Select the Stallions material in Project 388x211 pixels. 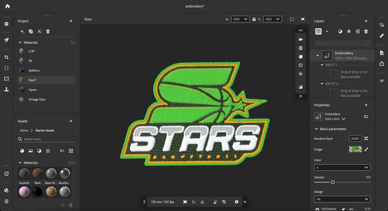coord(46,70)
